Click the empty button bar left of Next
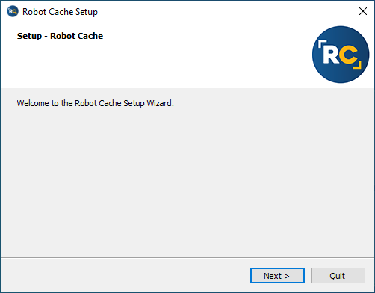 [x=125, y=275]
